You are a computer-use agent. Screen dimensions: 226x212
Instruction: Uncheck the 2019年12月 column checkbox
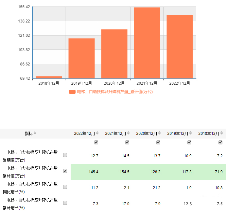(189, 142)
